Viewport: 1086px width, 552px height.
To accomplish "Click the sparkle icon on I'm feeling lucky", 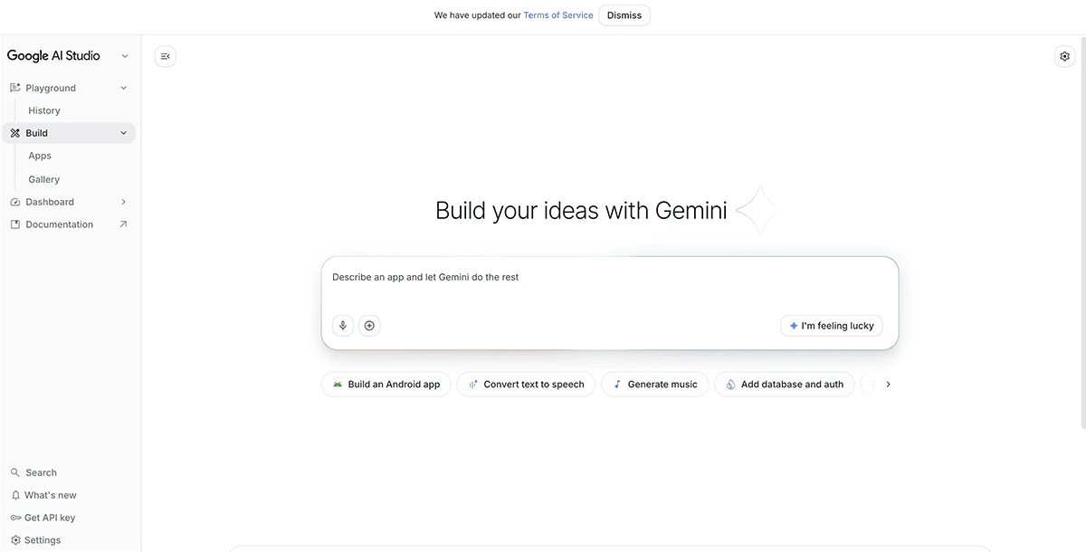I will pyautogui.click(x=794, y=326).
